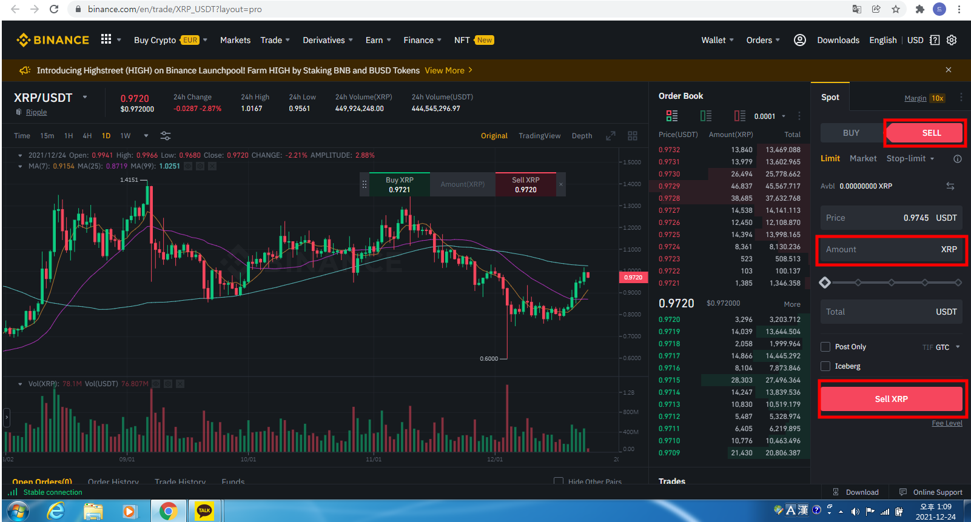This screenshot has height=522, width=971.
Task: Select the 15m chart interval
Action: (47, 136)
